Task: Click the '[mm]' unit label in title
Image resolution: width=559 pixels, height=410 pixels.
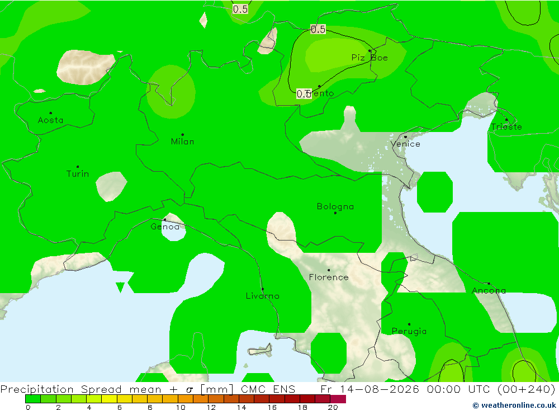Action: 217,389
